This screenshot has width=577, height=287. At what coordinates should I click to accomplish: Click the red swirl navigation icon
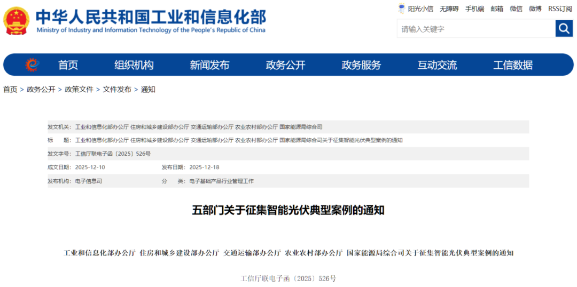point(32,65)
